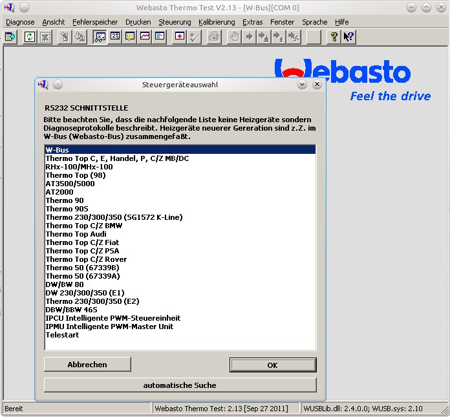Screen dimensions: 450x417
Task: Click the first toolbar icon with cyan arrow
Action: click(10, 37)
